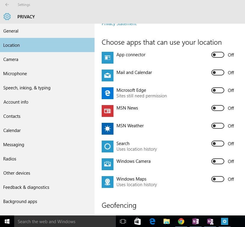Open Background apps settings
This screenshot has width=245, height=227.
pos(47,202)
